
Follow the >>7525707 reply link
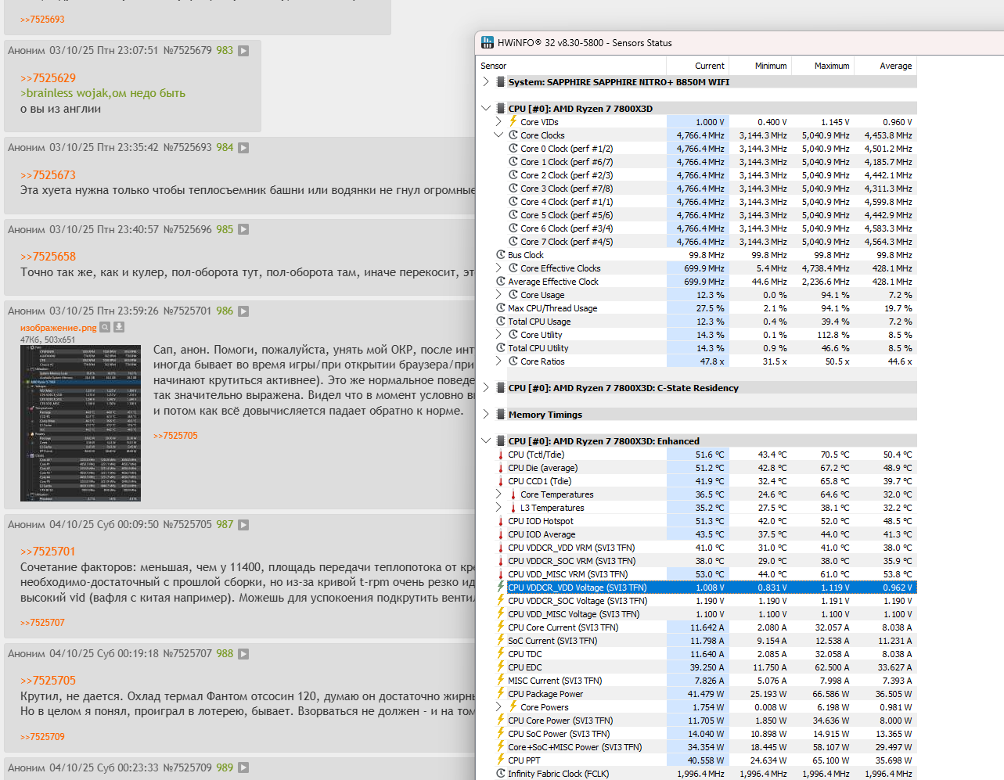click(x=42, y=623)
